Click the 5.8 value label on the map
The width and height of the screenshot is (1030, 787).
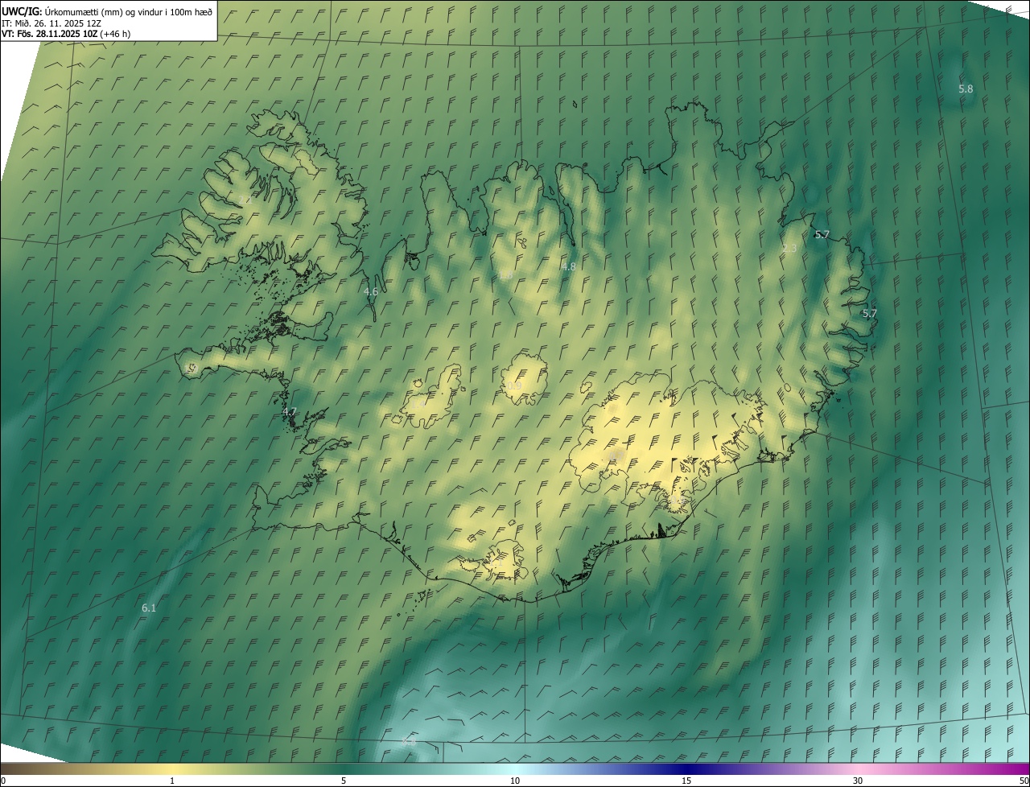[966, 89]
